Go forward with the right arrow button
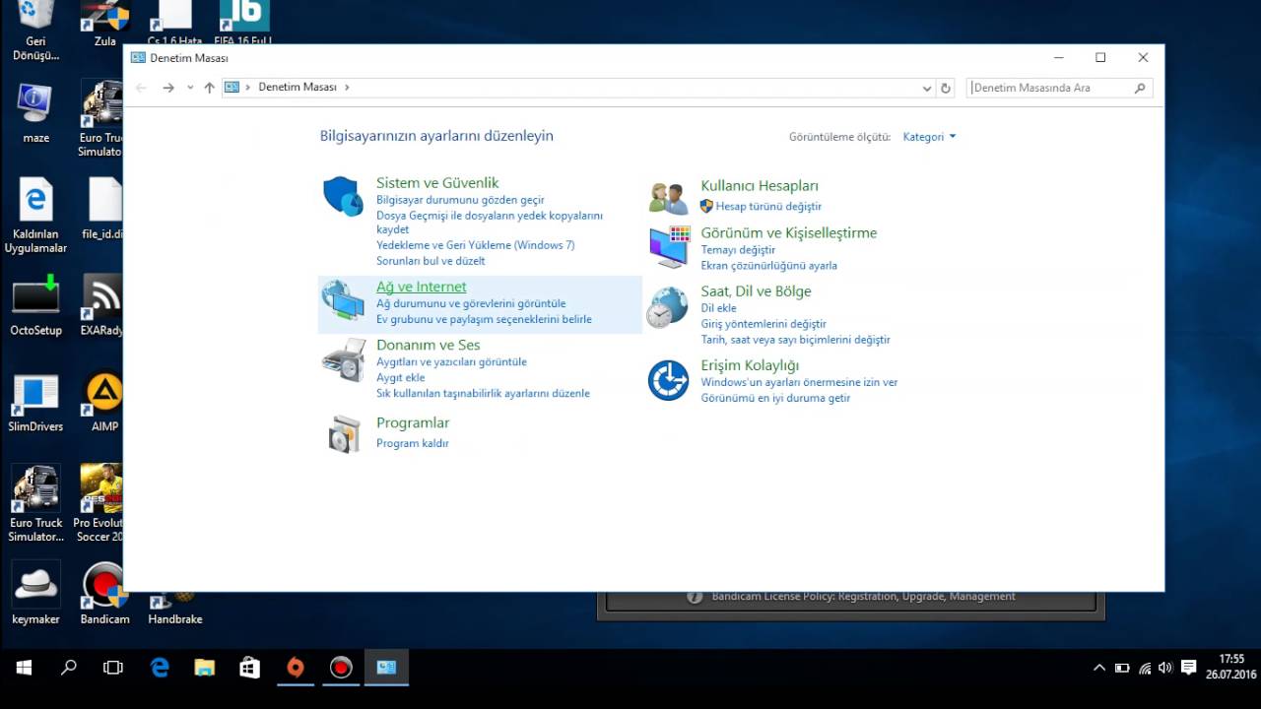This screenshot has height=709, width=1261. pyautogui.click(x=168, y=88)
